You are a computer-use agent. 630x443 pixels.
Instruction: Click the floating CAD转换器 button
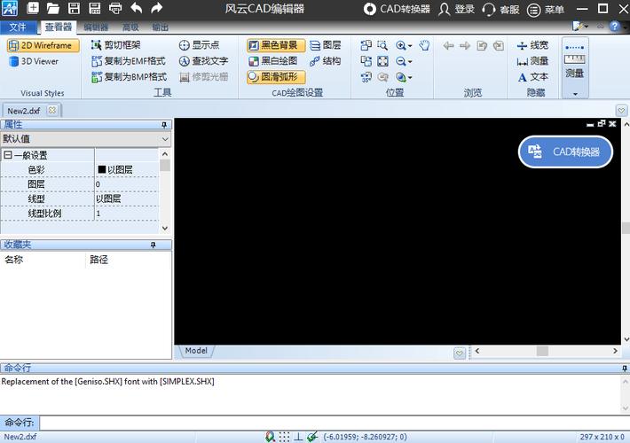[565, 152]
